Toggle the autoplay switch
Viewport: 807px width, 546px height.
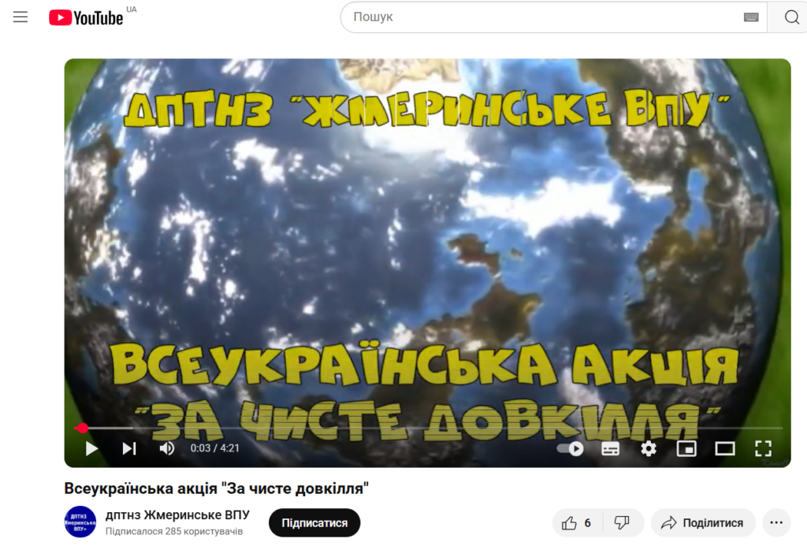(x=571, y=449)
